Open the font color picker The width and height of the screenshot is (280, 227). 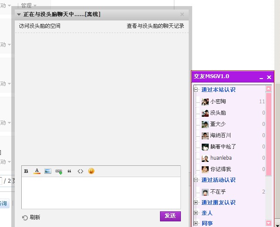click(37, 171)
